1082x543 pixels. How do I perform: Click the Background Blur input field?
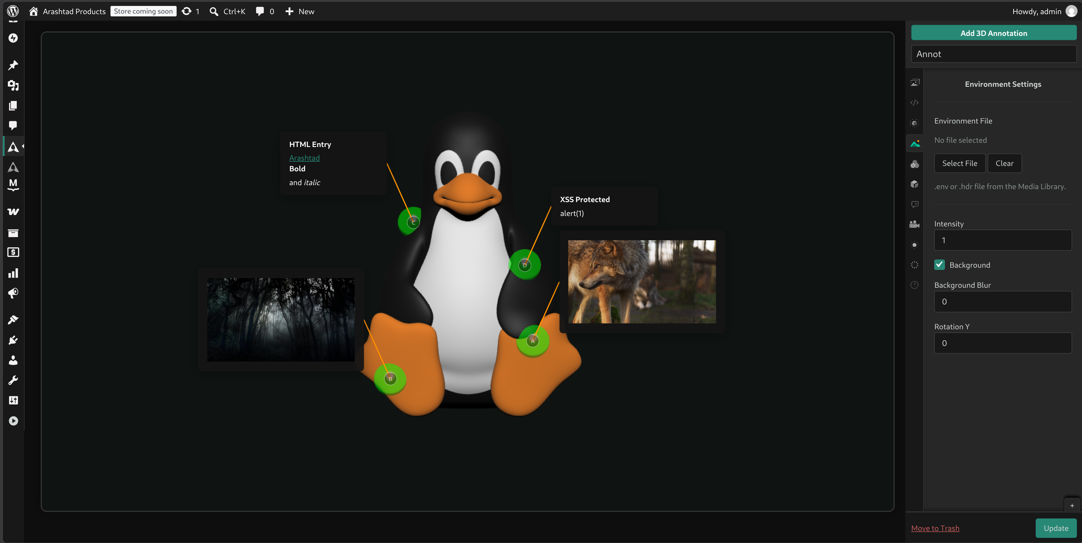pyautogui.click(x=1003, y=301)
